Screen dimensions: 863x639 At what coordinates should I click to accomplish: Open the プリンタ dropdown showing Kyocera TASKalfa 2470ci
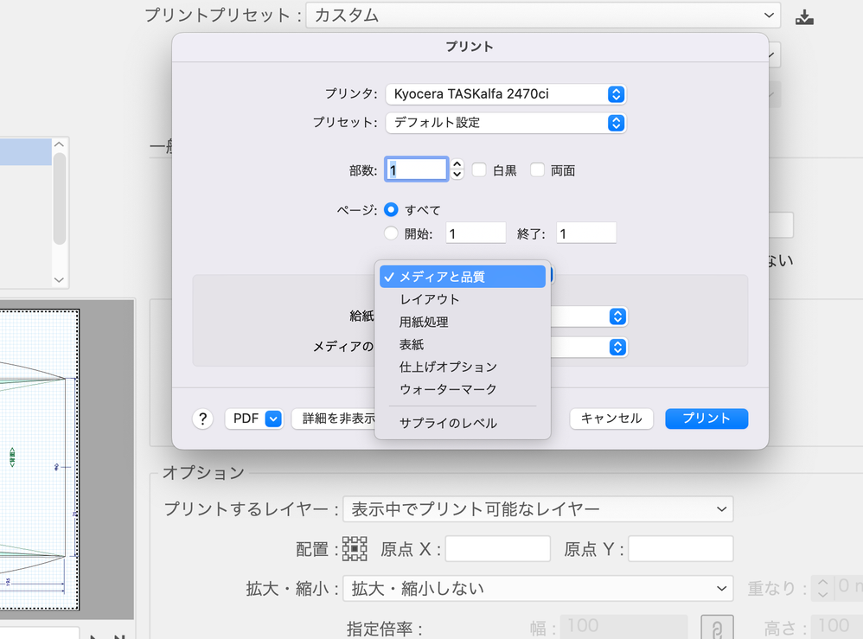(505, 93)
